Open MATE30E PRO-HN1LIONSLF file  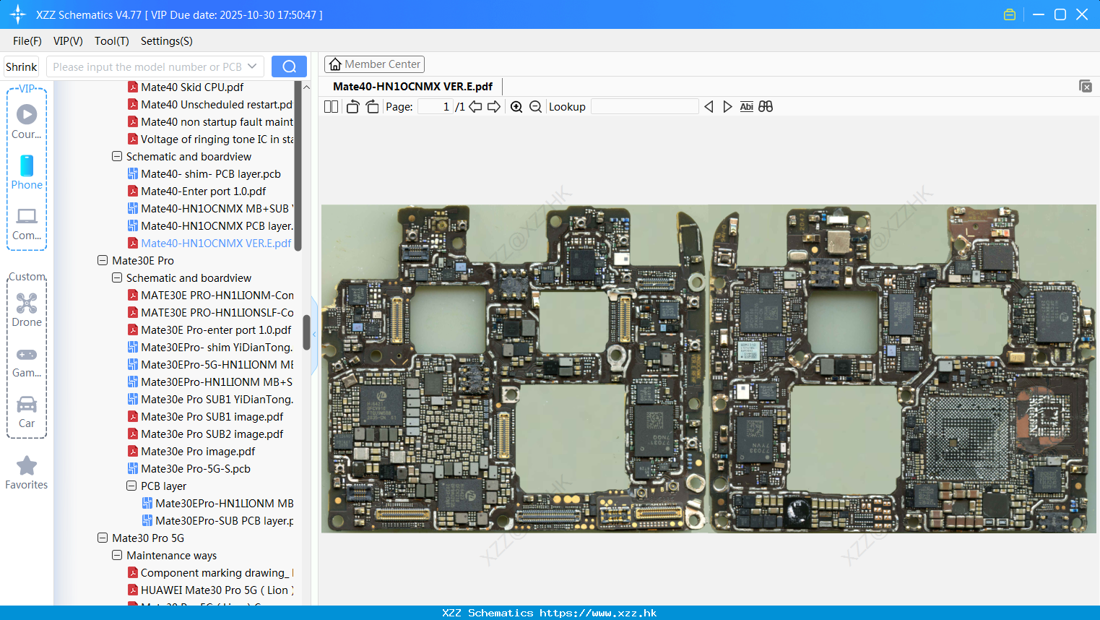(210, 312)
